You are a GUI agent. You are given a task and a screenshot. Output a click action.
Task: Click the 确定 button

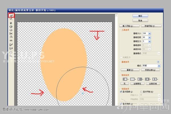tap(140, 16)
